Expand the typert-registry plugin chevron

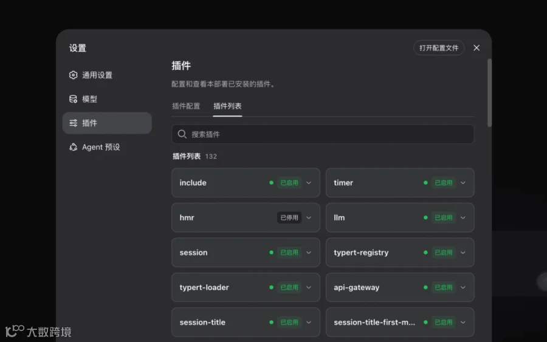(x=463, y=253)
